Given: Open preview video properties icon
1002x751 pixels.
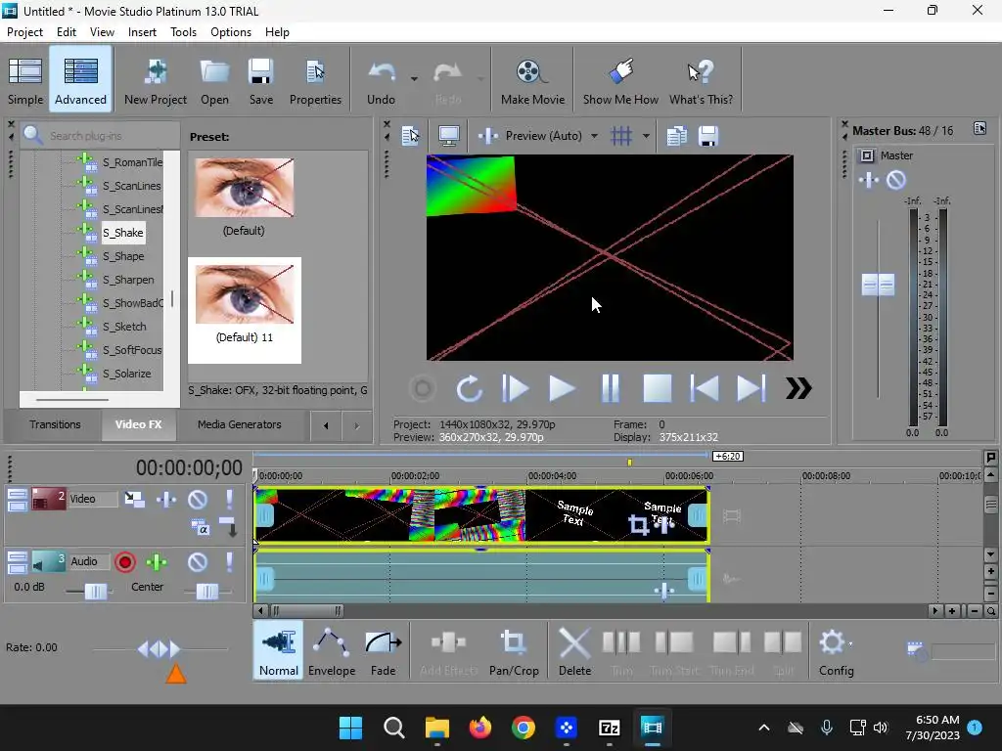Looking at the screenshot, I should click(410, 136).
